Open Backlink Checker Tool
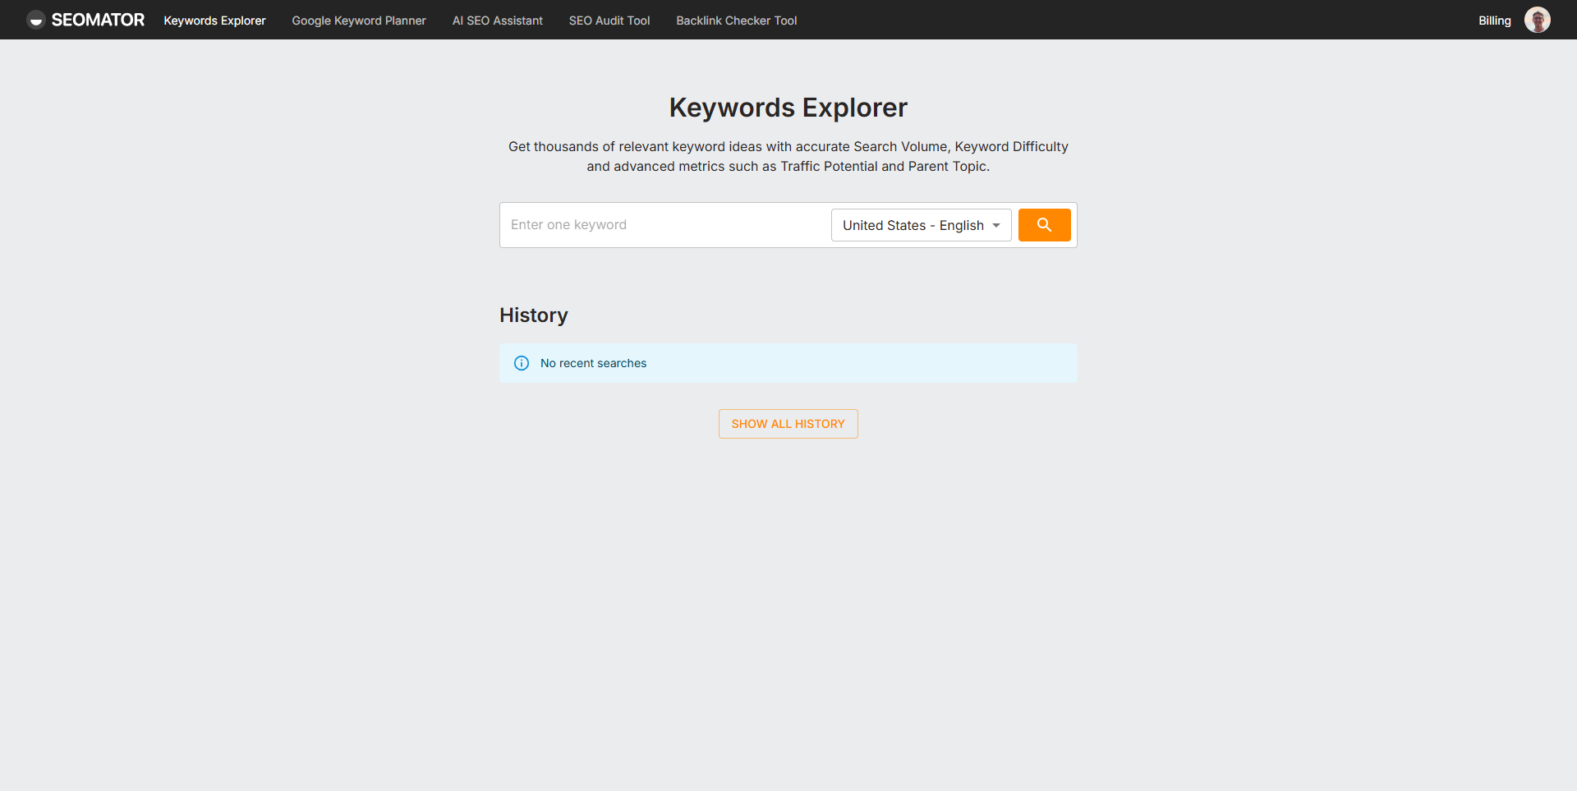 (736, 21)
